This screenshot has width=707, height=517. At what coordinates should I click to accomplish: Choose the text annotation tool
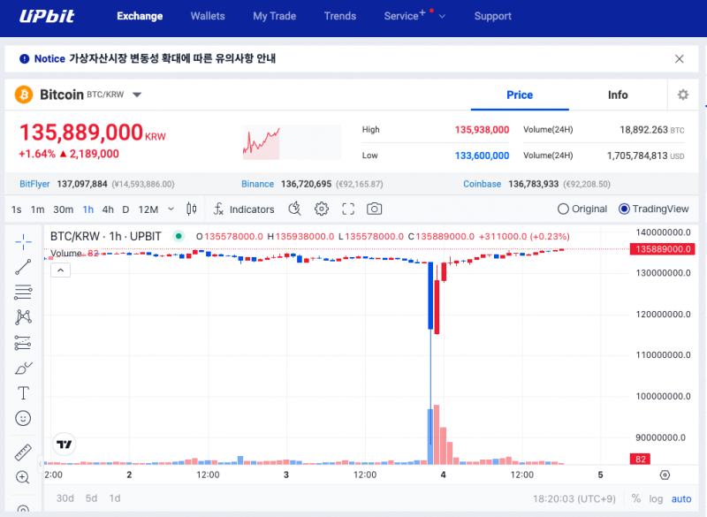(23, 393)
